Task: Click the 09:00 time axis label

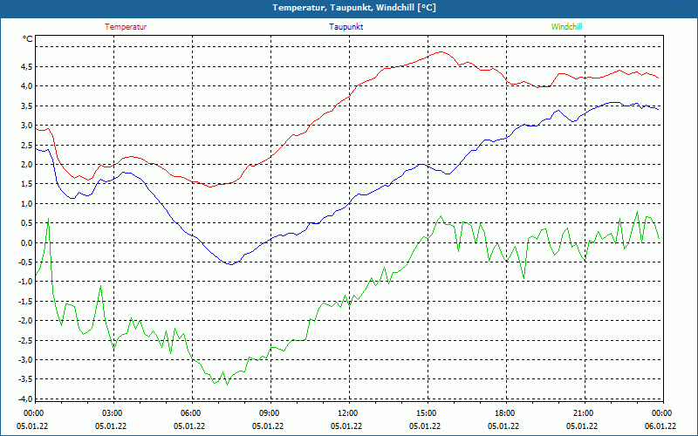Action: 269,413
